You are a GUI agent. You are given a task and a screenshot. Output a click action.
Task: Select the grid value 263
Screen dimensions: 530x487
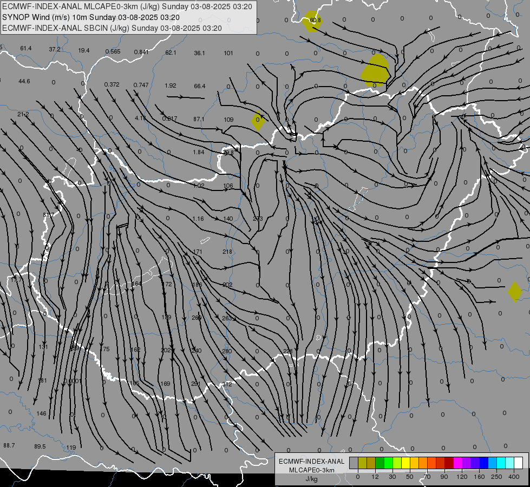tap(227, 318)
